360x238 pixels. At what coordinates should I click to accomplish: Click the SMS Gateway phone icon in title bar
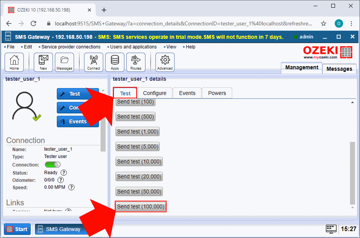point(8,37)
